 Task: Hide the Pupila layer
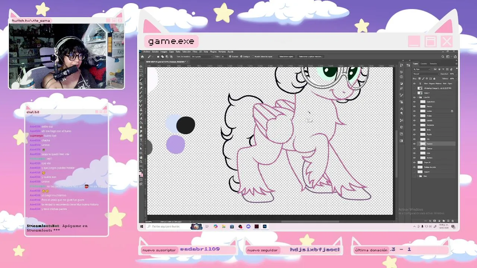coord(414,134)
